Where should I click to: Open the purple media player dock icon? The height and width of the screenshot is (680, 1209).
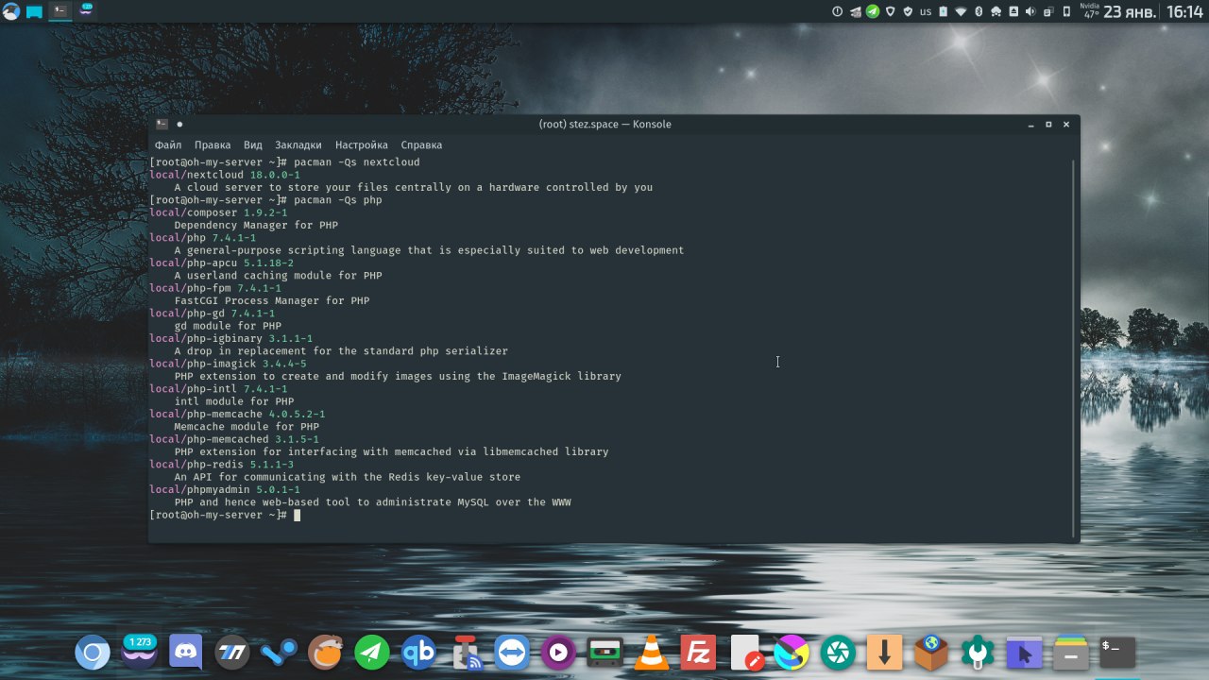click(x=558, y=653)
